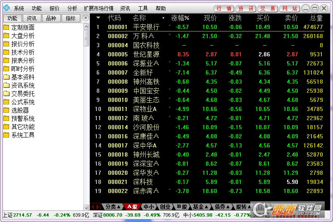Click the sidebar scrollbar down arrow
Viewport: 333px width, 222px height.
[86, 208]
